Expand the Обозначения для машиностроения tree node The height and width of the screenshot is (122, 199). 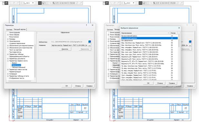[x=8, y=46]
